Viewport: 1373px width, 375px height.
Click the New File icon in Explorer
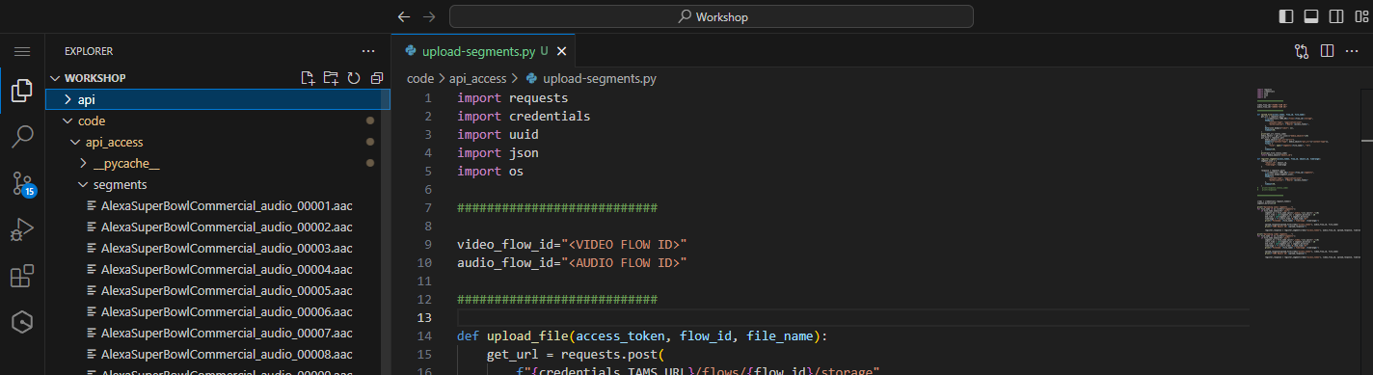(x=308, y=78)
